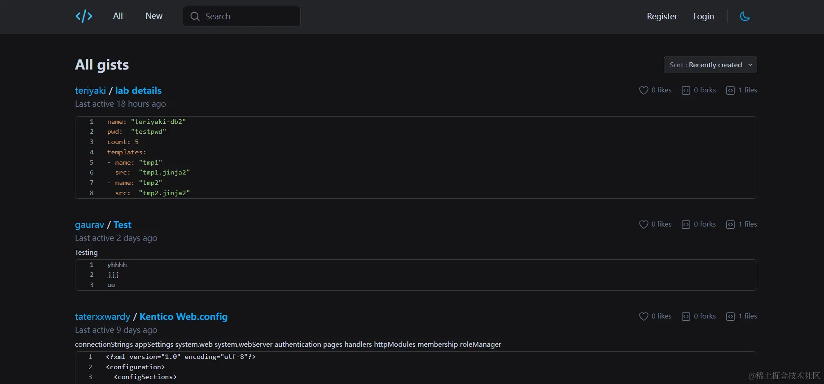This screenshot has height=384, width=824.
Task: Click the files icon on Test gist
Action: (x=730, y=224)
